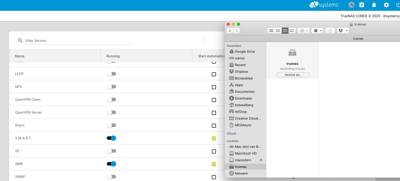Sort services by the Running column header
This screenshot has height=181, width=400.
(113, 56)
